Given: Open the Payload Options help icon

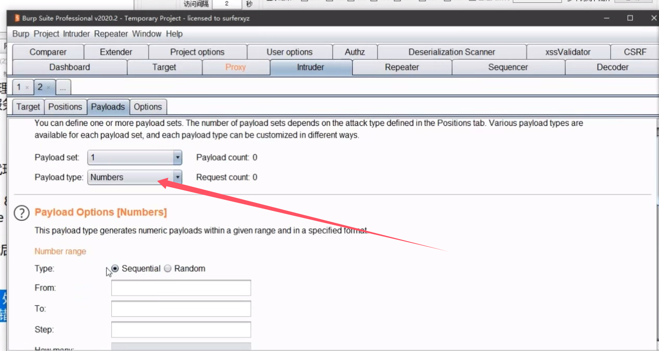Looking at the screenshot, I should pyautogui.click(x=21, y=213).
